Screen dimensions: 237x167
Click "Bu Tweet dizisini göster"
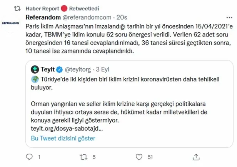point(63,138)
